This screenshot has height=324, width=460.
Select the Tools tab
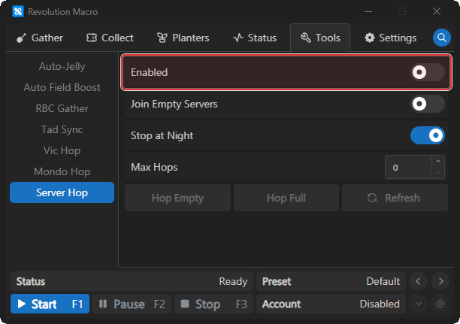pyautogui.click(x=320, y=38)
